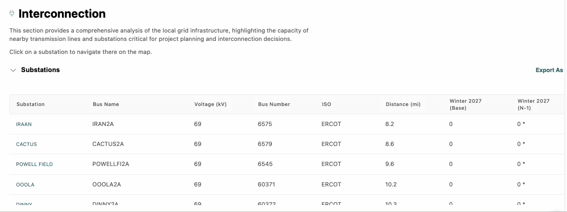
Task: Sort by the Substation column header
Action: (x=30, y=104)
